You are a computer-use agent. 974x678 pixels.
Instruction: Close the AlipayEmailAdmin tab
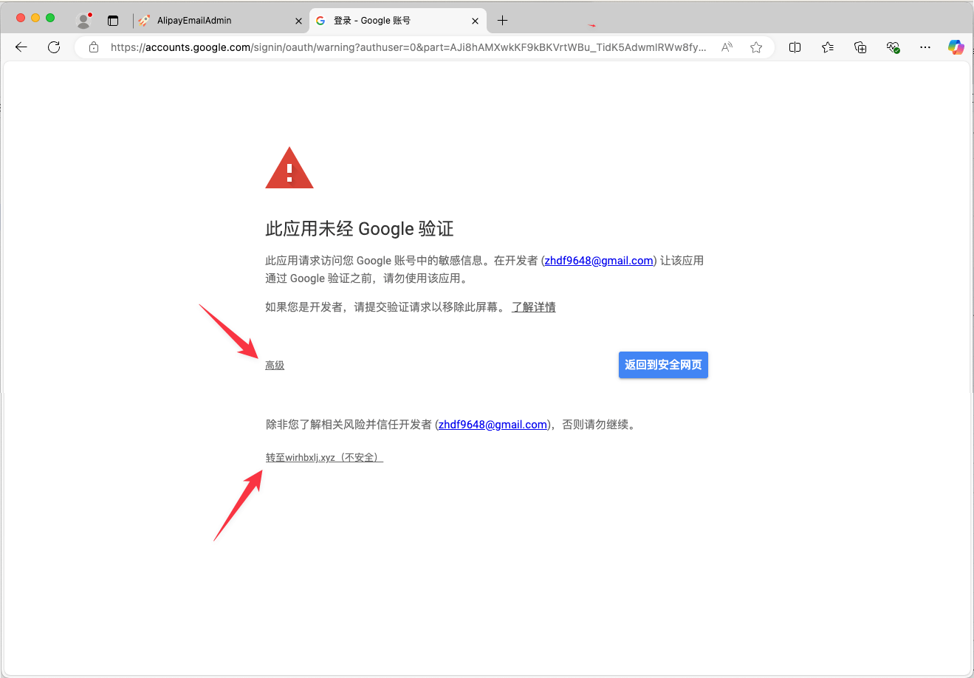tap(298, 21)
